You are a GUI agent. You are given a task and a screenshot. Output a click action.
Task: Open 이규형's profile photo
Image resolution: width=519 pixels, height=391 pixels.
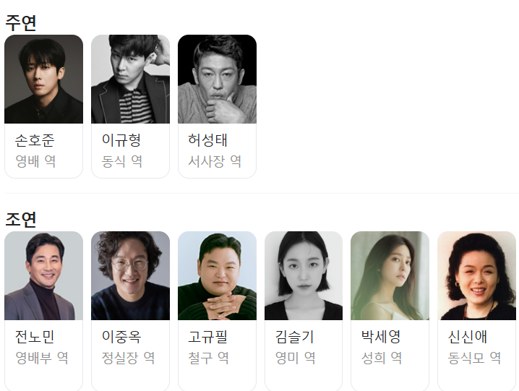click(130, 79)
